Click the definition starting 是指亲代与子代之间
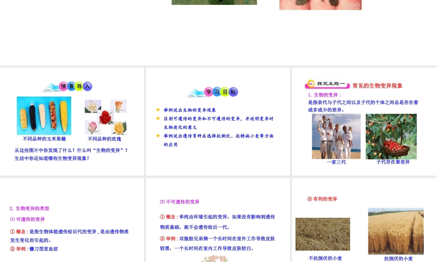 tap(363, 106)
